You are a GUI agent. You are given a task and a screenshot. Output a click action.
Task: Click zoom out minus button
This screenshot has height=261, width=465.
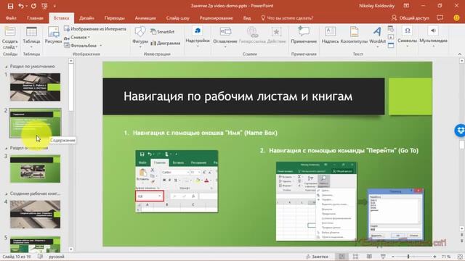[393, 257]
